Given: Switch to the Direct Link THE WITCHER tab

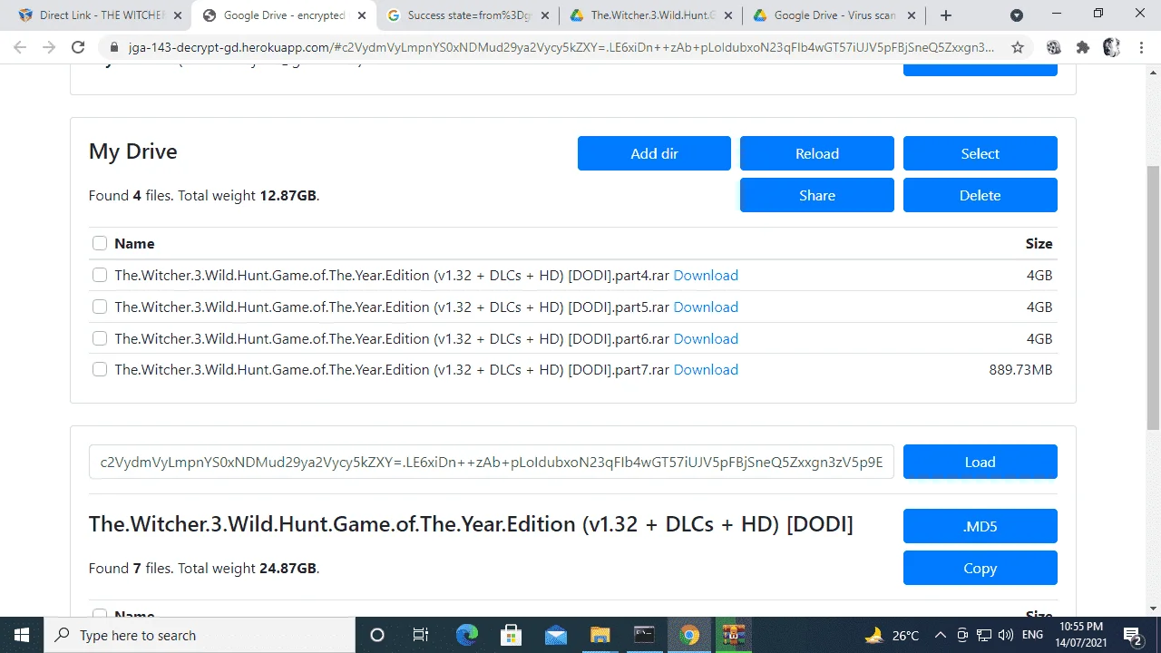Looking at the screenshot, I should (x=94, y=15).
